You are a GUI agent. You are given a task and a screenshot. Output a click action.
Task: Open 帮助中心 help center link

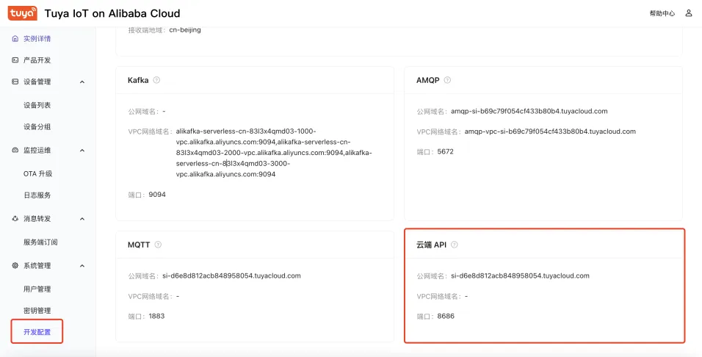(x=662, y=13)
